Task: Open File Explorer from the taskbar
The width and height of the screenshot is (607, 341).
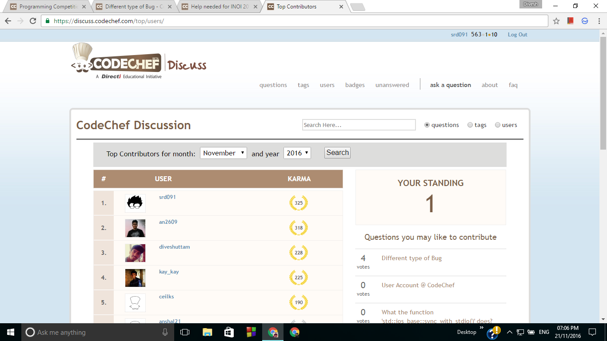Action: 207,332
